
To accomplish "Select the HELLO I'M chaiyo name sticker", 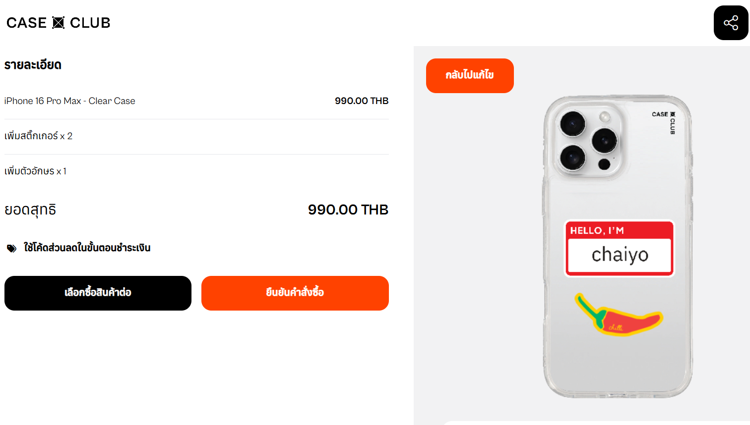I will [x=620, y=248].
